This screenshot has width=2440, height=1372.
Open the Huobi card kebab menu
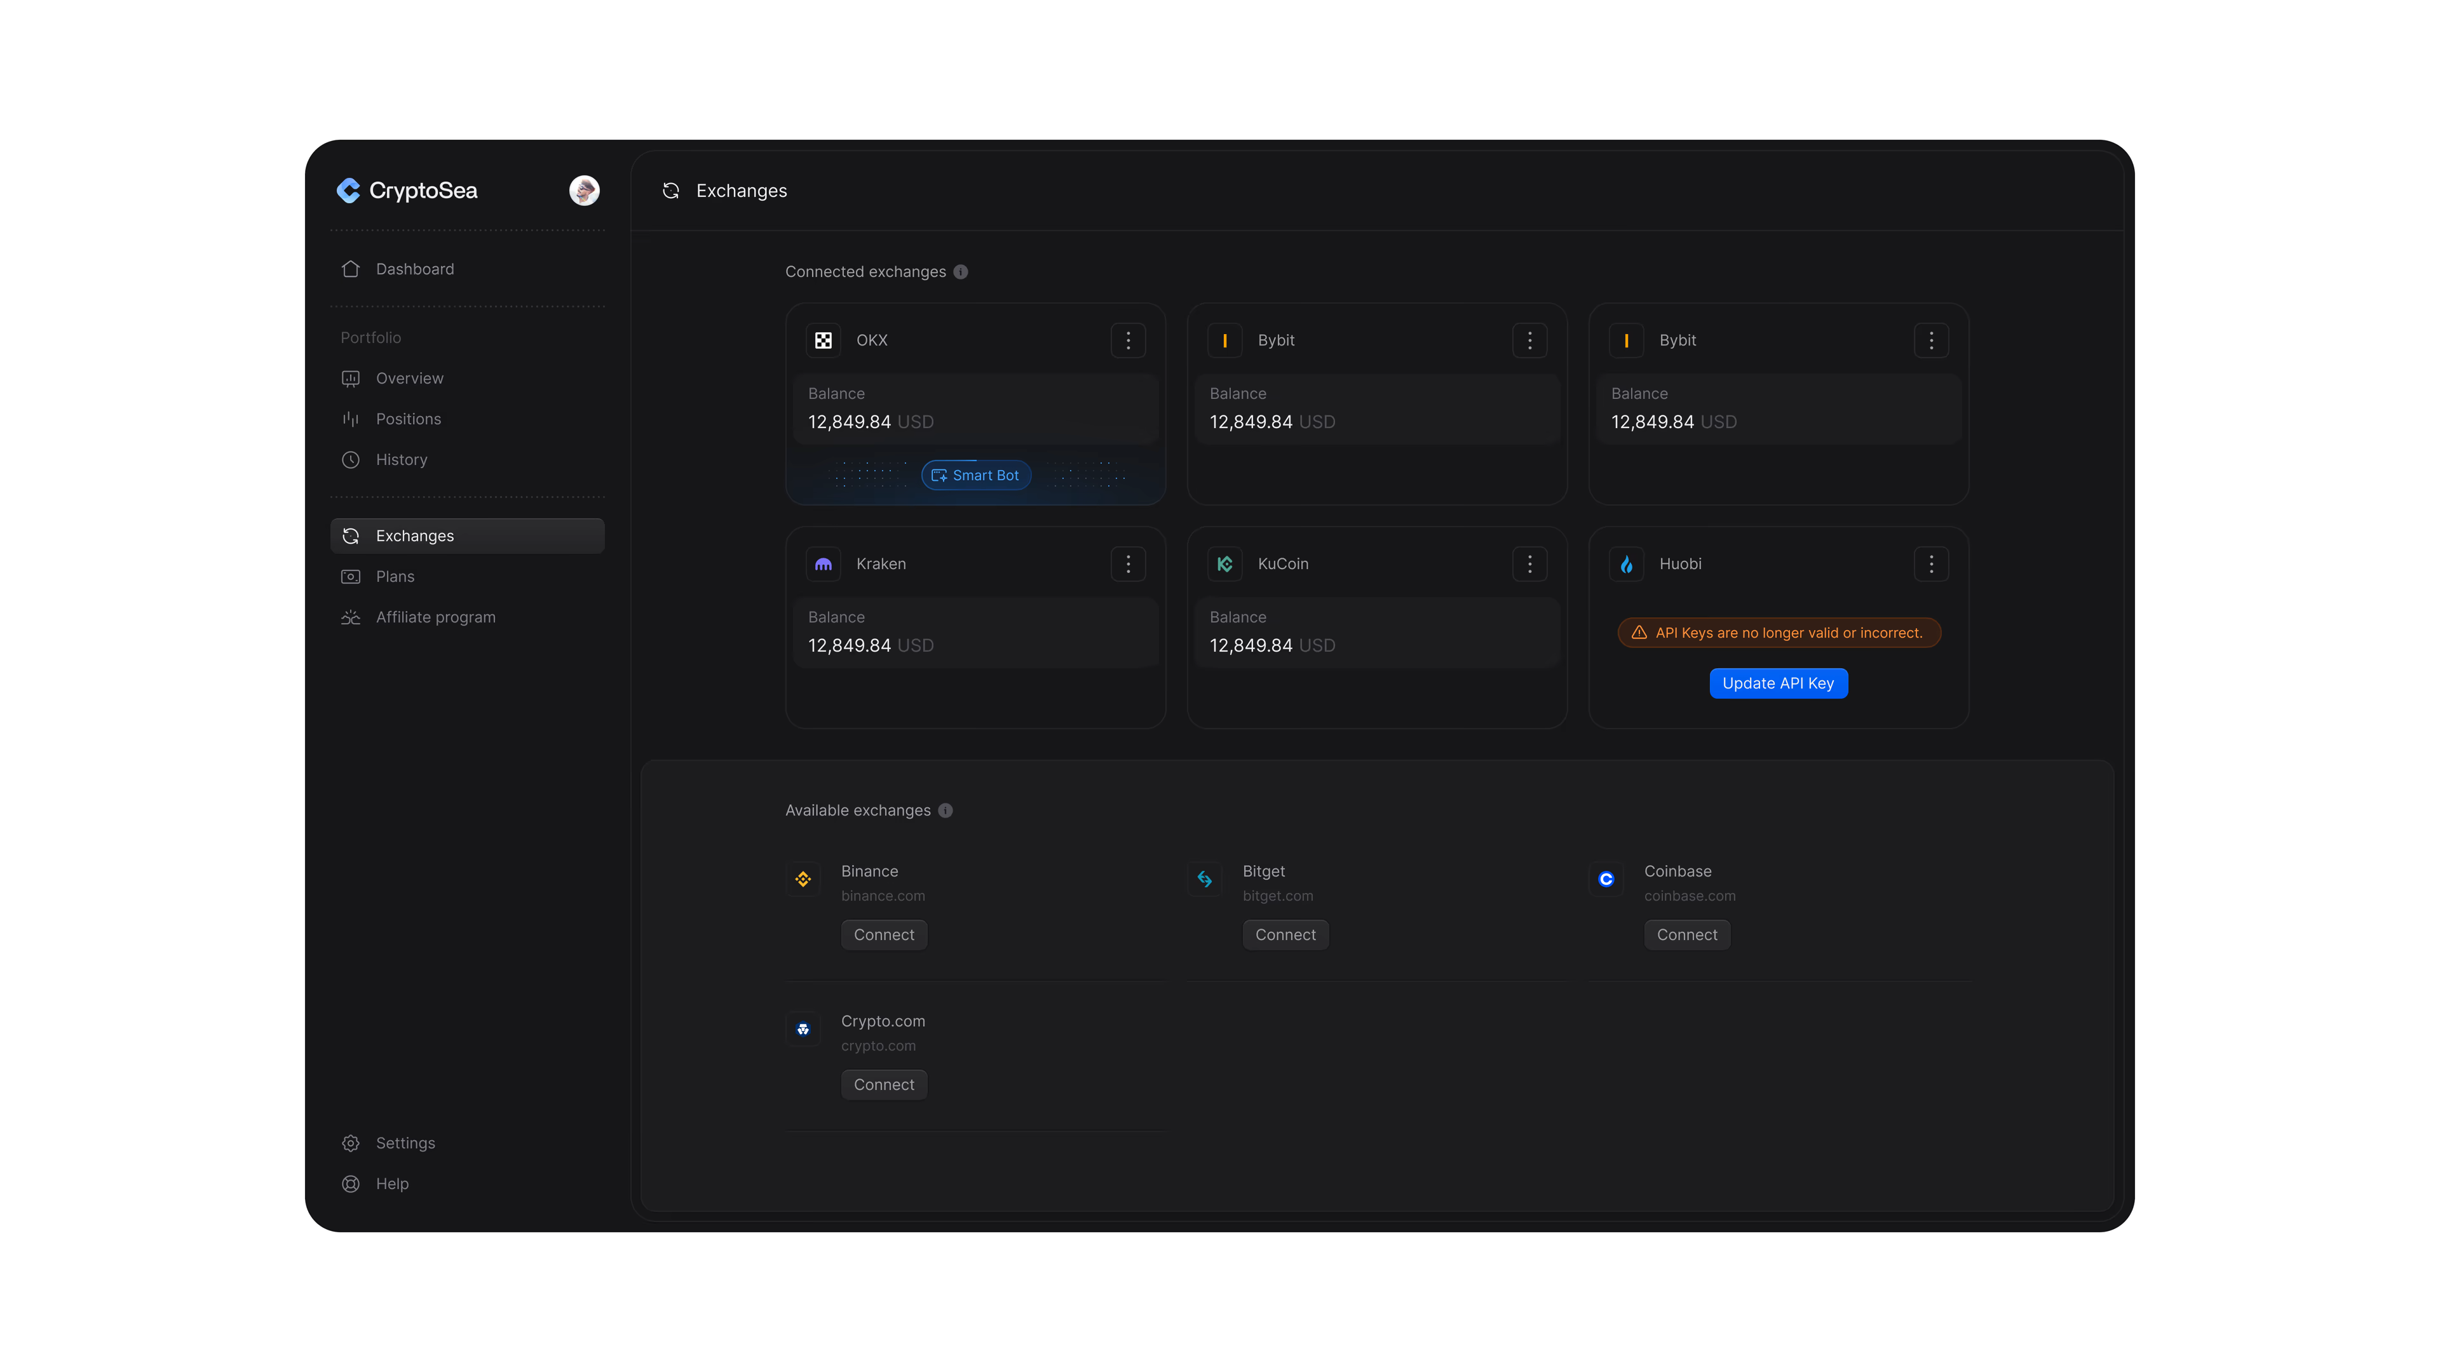tap(1930, 563)
